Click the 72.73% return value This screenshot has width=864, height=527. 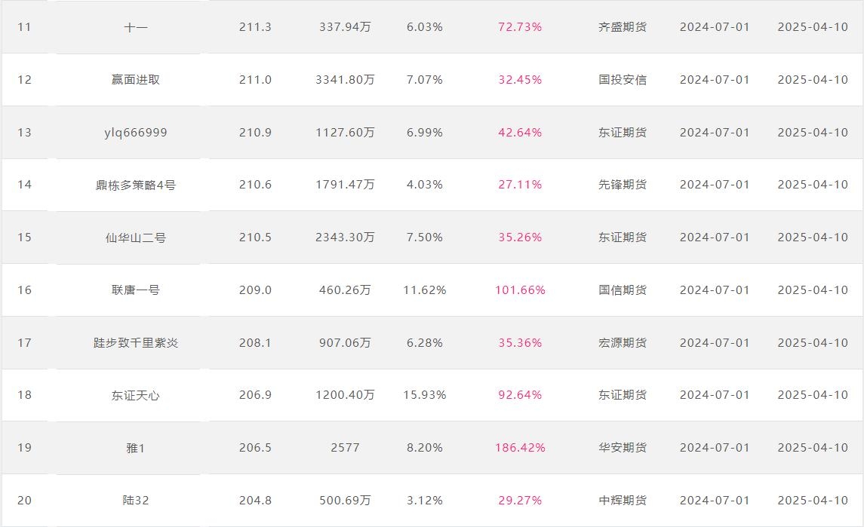[x=520, y=27]
